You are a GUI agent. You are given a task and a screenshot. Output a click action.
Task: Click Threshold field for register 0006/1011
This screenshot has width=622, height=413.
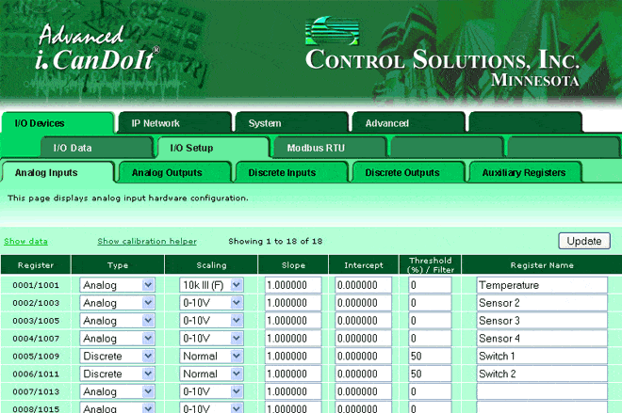pyautogui.click(x=430, y=373)
